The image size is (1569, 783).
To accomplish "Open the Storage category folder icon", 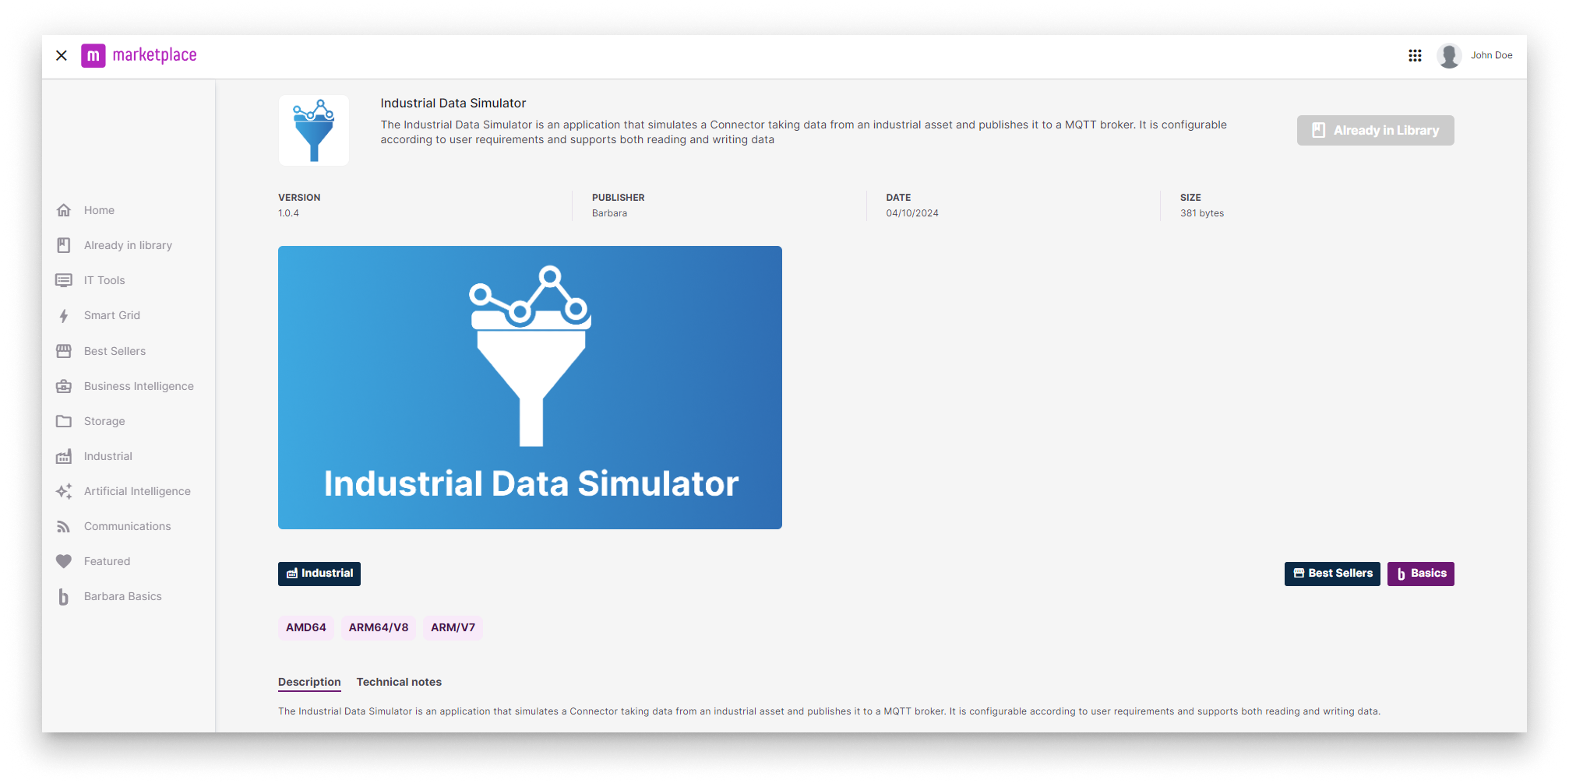I will click(63, 421).
